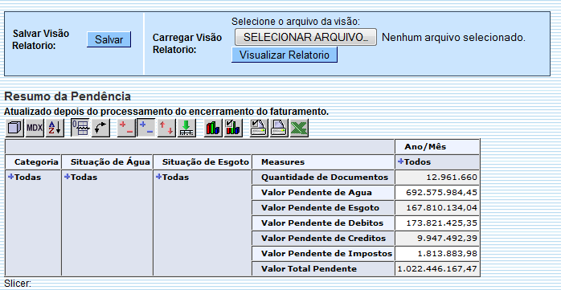Select the Valor Pendente de Debitos label

323,223
